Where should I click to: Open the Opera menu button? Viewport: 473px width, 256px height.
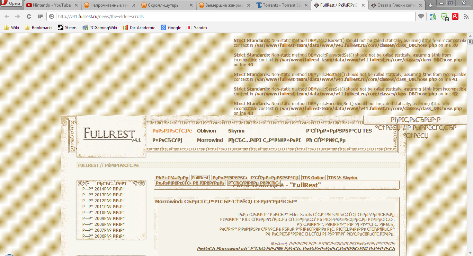pyautogui.click(x=11, y=3)
